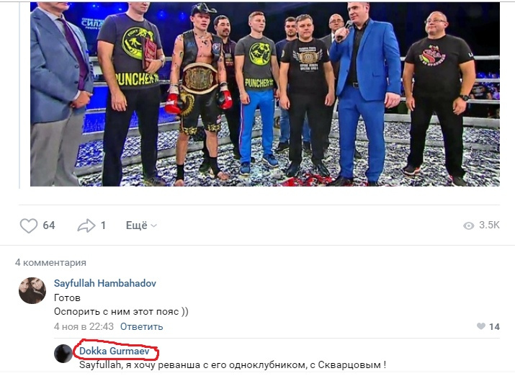Reply via the Ответить link
Image resolution: width=515 pixels, height=376 pixels.
(142, 327)
